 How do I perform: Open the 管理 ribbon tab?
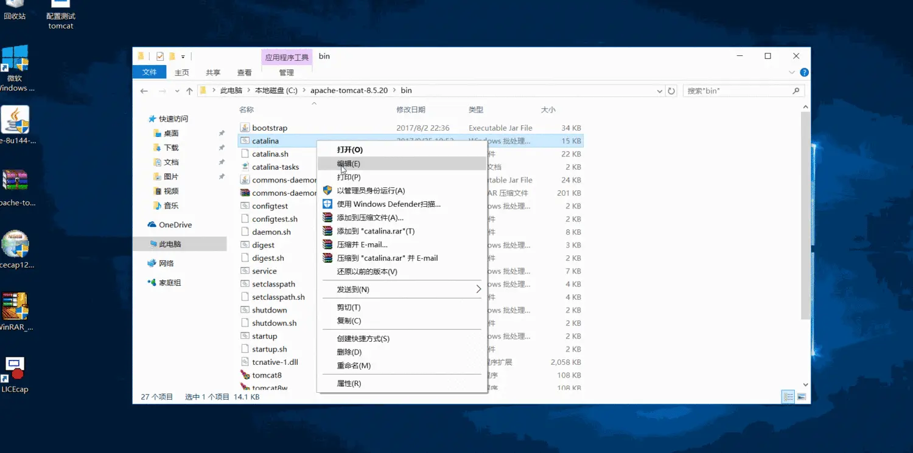click(286, 72)
